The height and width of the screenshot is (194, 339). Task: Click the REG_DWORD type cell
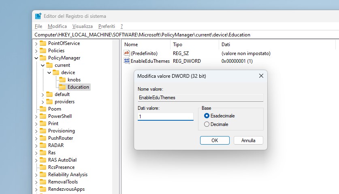click(187, 61)
